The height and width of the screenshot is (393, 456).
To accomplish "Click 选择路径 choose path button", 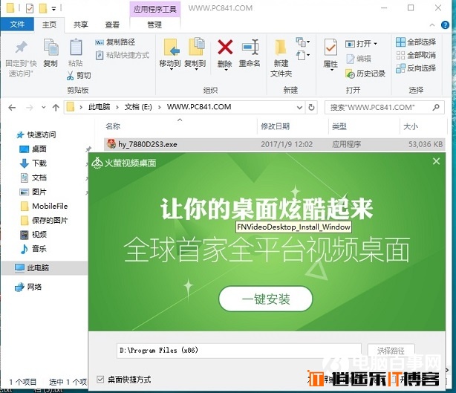I will coord(391,350).
